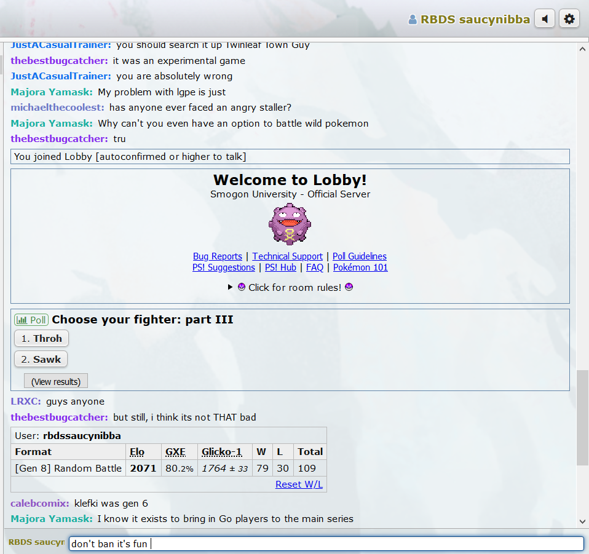
Task: Vote for option 1. Throh
Action: (41, 338)
